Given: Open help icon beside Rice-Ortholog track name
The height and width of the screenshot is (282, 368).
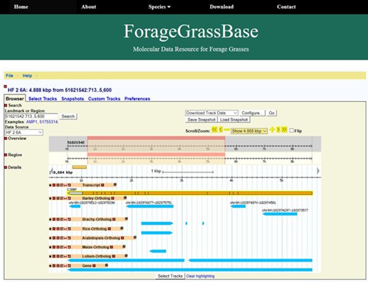Looking at the screenshot, I should (x=109, y=229).
